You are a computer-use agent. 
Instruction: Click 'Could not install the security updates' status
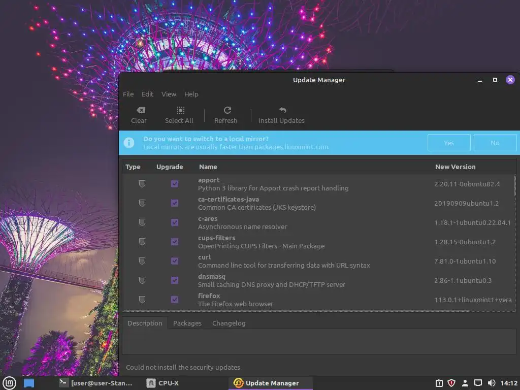pyautogui.click(x=183, y=368)
